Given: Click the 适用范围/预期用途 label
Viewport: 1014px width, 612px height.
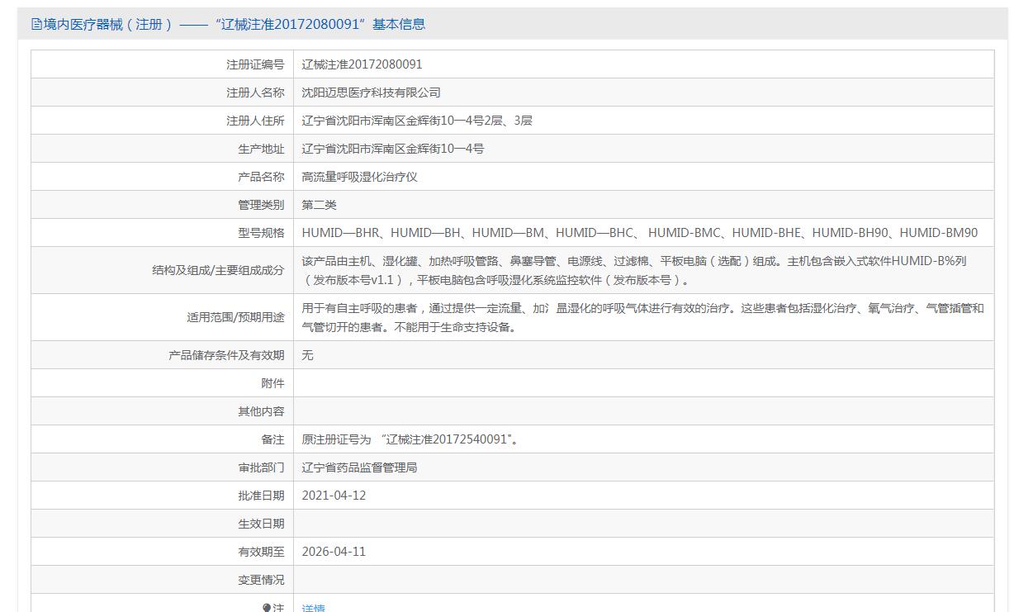Looking at the screenshot, I should tap(235, 317).
